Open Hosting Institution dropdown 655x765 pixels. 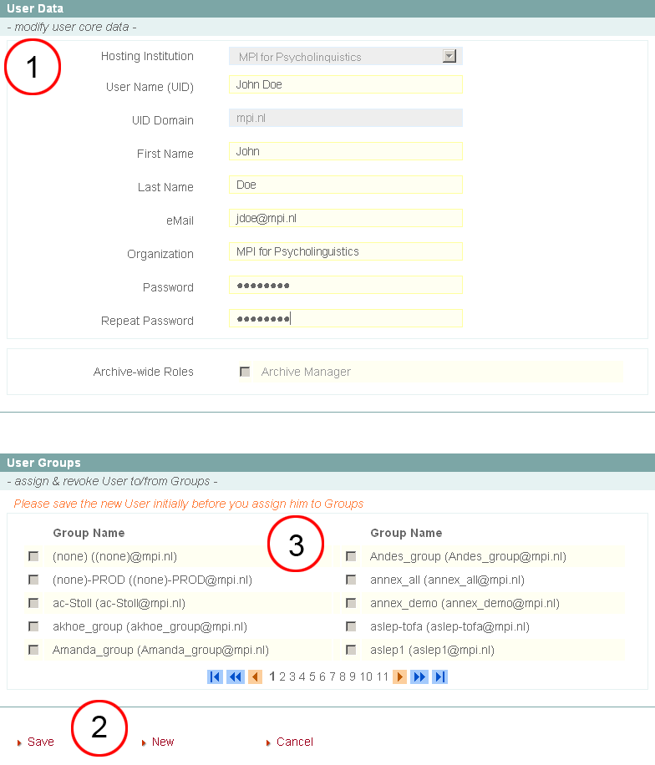pyautogui.click(x=449, y=57)
